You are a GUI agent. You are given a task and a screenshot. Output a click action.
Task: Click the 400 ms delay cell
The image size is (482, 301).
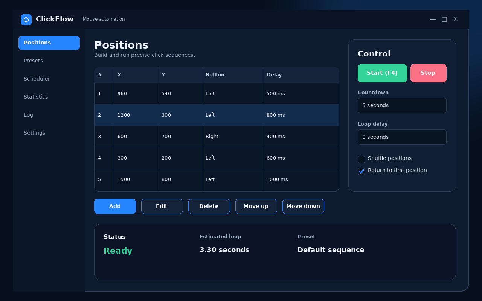pyautogui.click(x=301, y=137)
